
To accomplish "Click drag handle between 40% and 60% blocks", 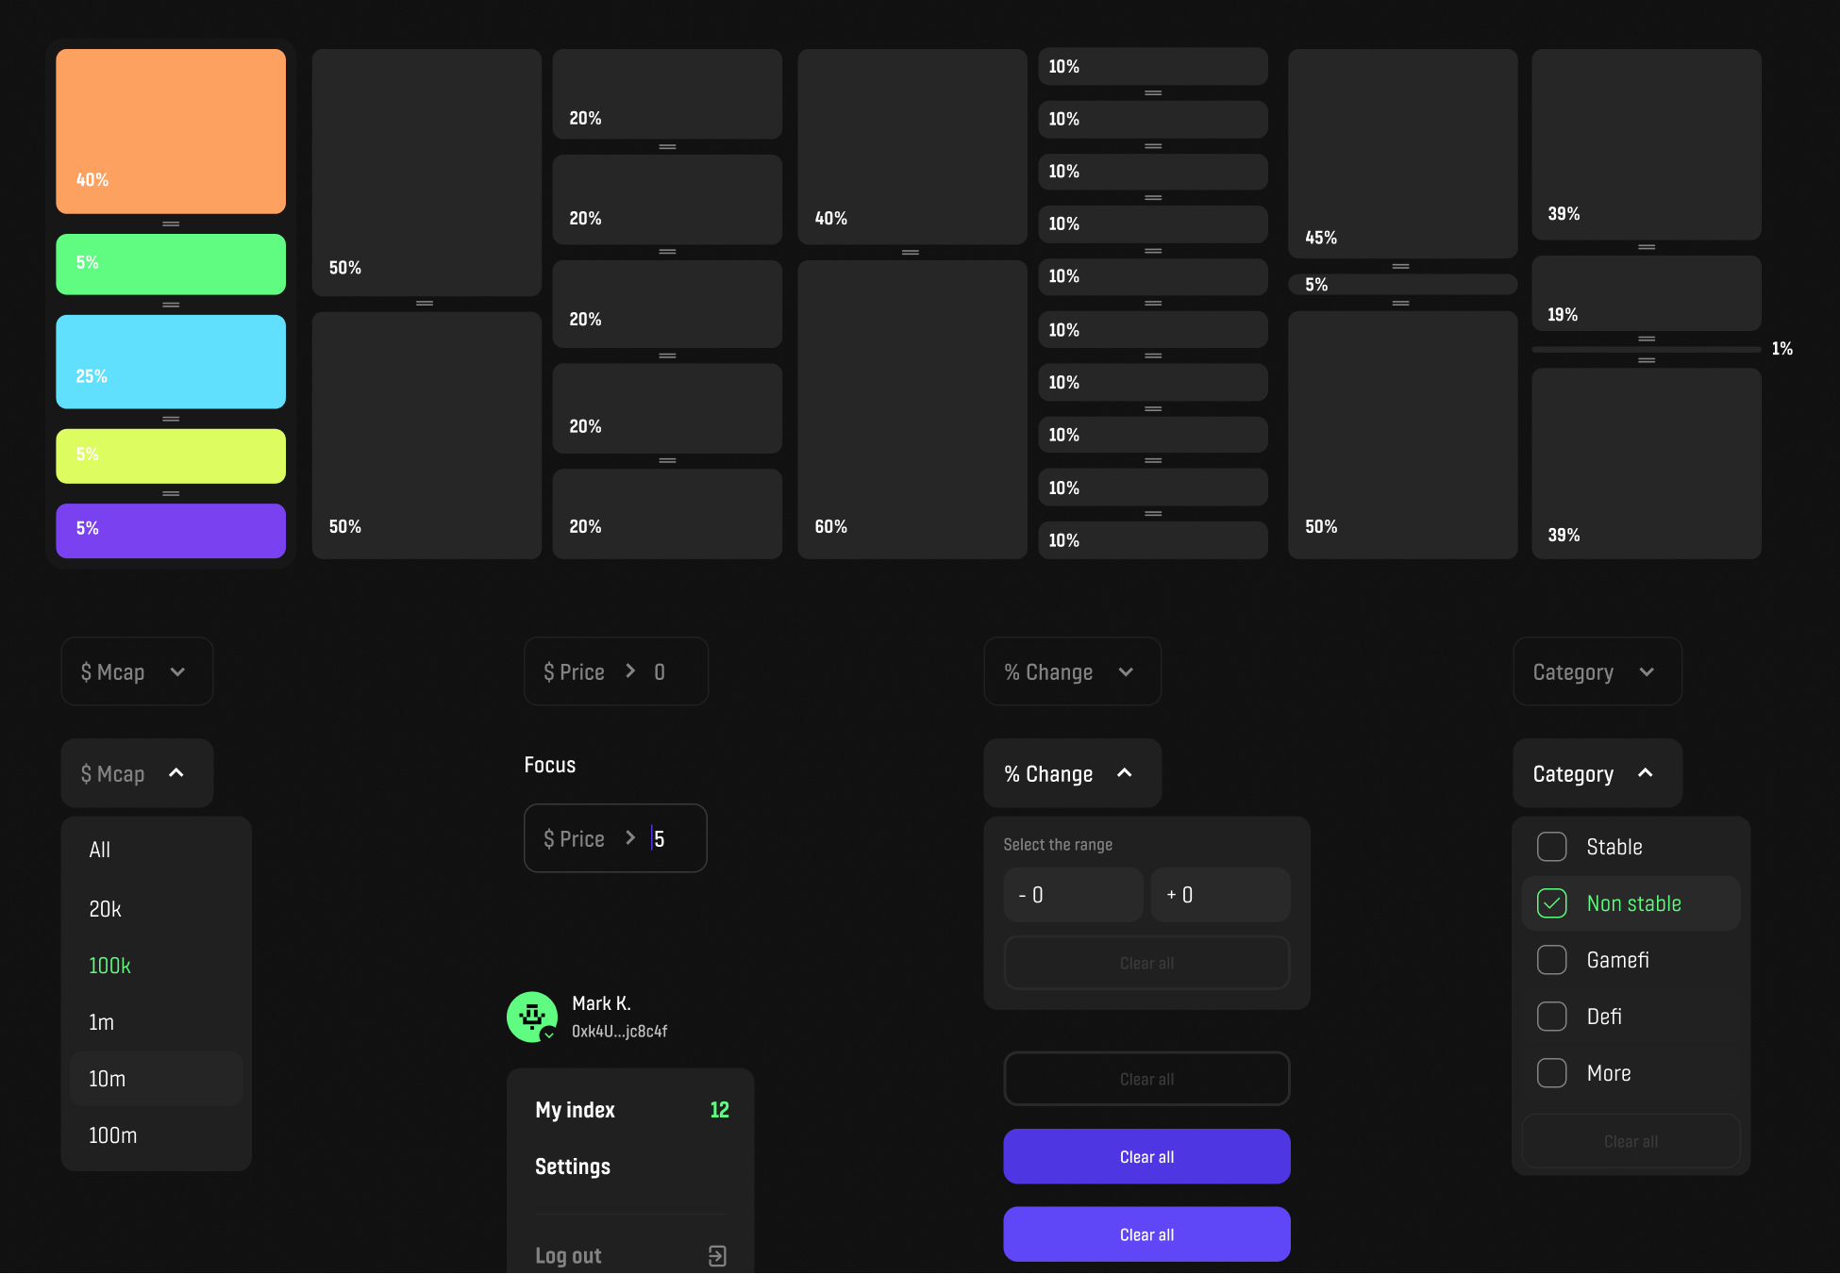I will pyautogui.click(x=911, y=253).
